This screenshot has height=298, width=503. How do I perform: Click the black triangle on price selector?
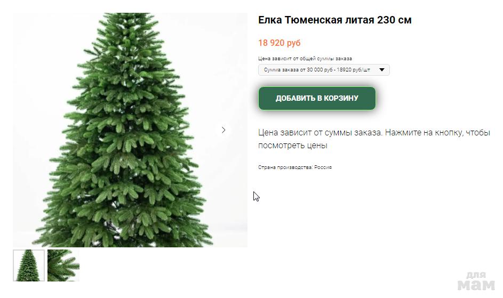coord(382,70)
